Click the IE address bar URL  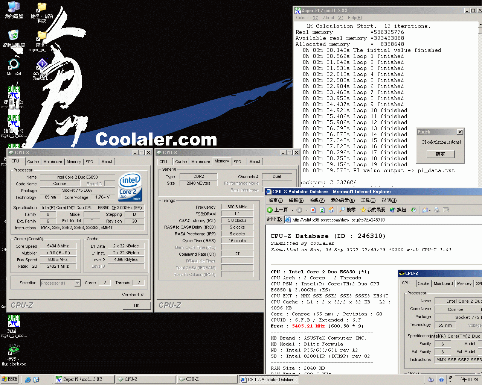339,220
